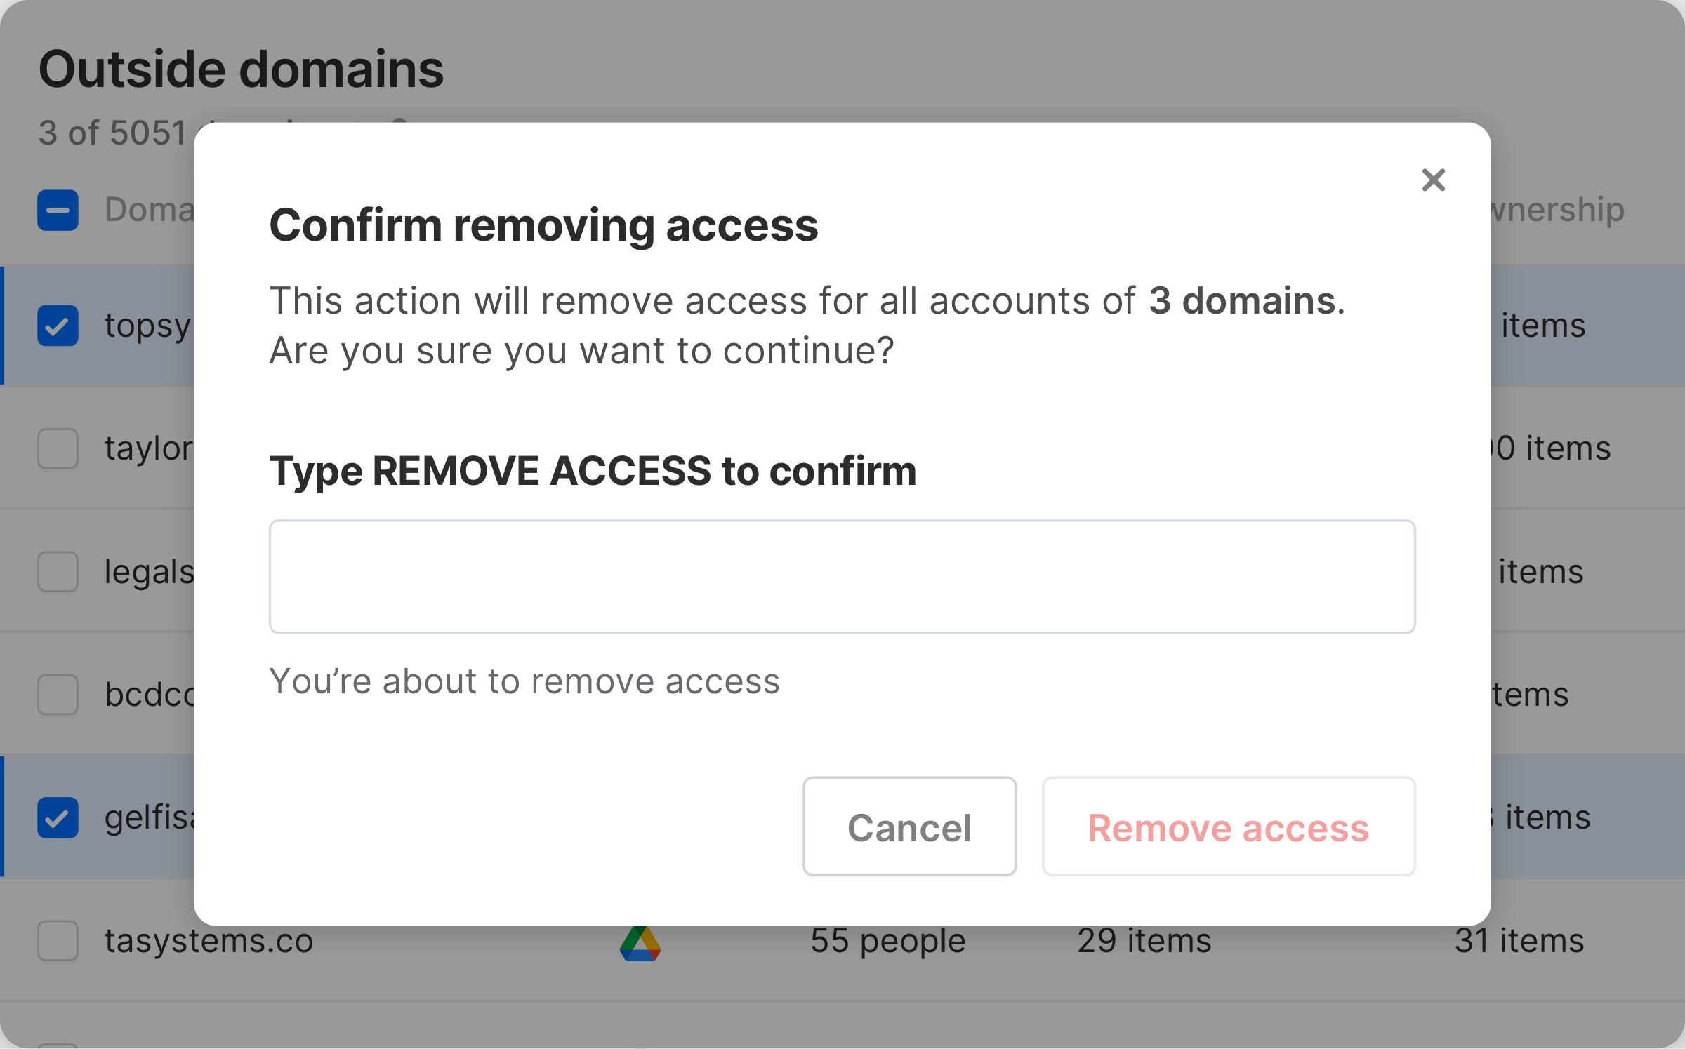Click the Remove access button
1685x1049 pixels.
point(1228,828)
